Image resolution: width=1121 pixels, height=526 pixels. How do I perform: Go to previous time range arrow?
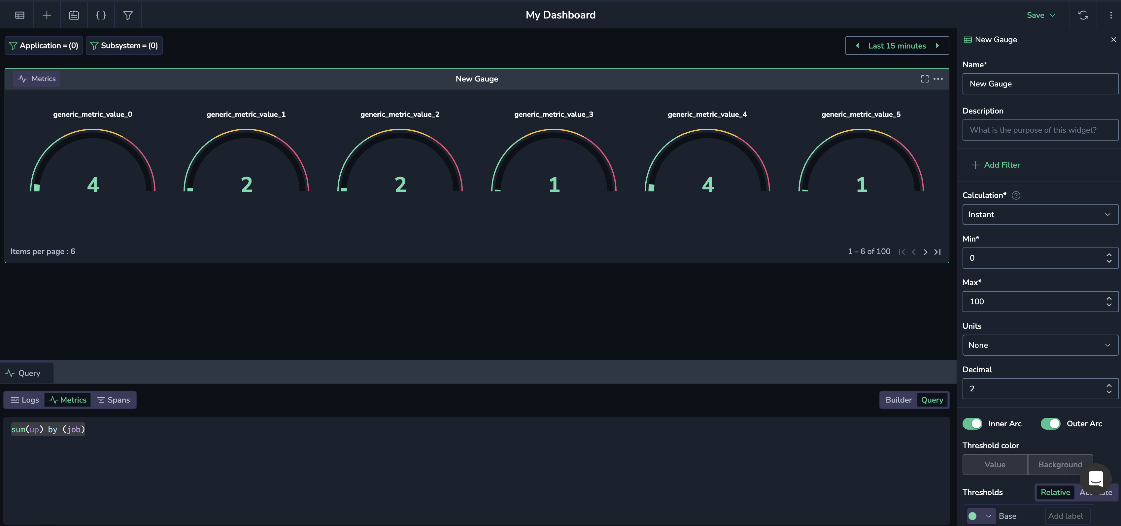[x=857, y=46]
